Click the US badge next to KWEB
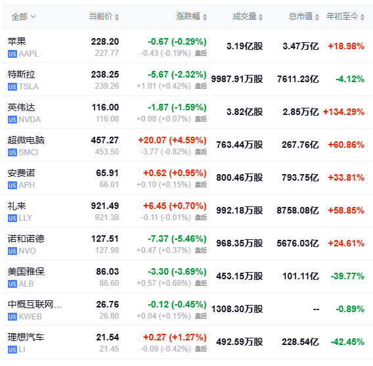The image size is (373, 366). click(12, 317)
